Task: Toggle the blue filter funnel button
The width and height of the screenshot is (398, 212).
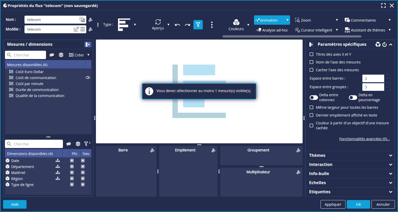Action: (x=198, y=25)
